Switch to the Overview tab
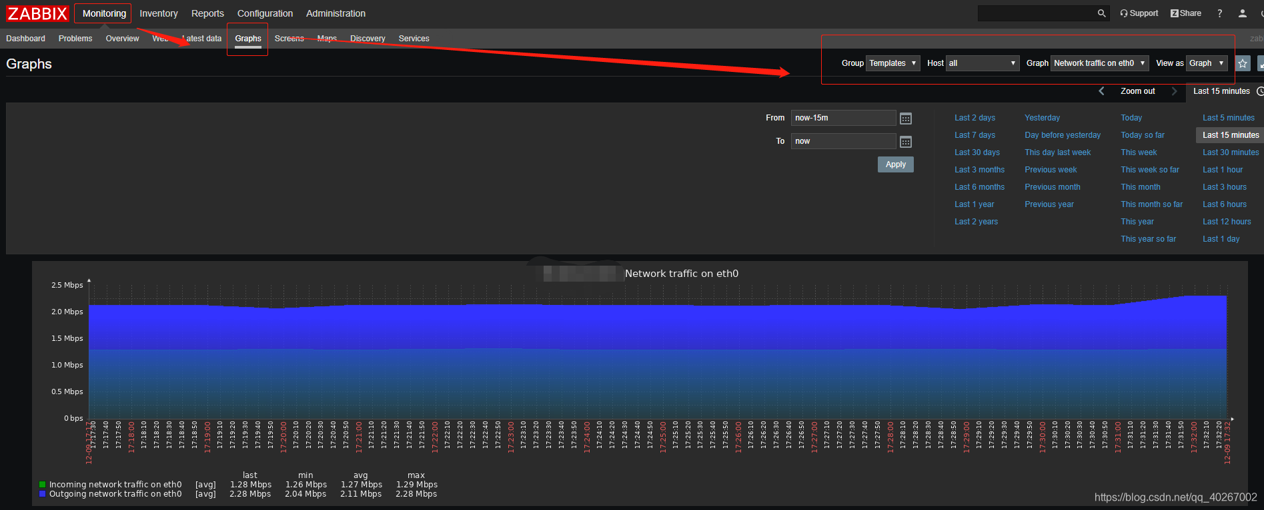Image resolution: width=1264 pixels, height=510 pixels. click(122, 39)
